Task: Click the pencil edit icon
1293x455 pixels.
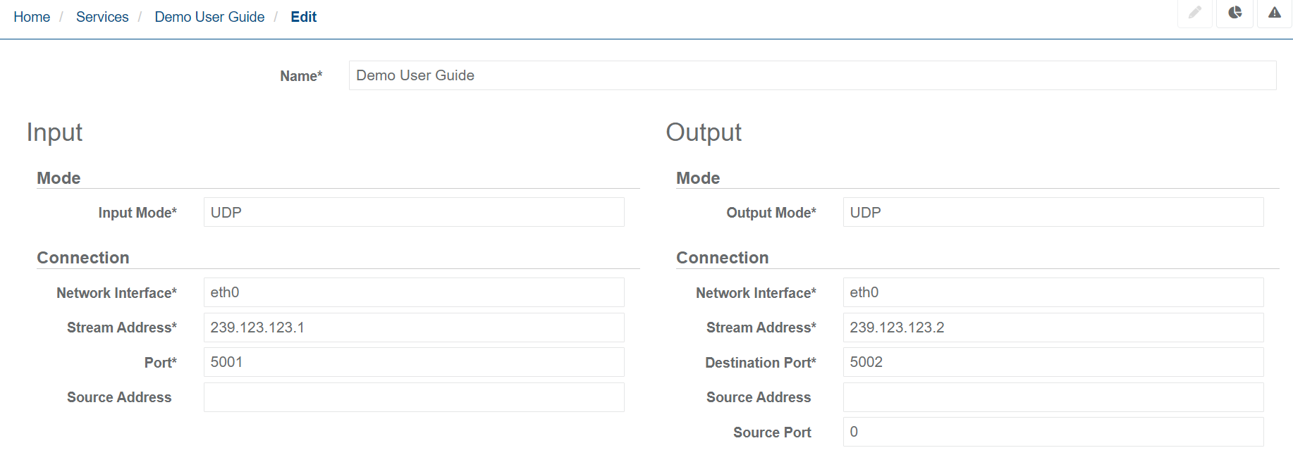Action: [x=1195, y=13]
